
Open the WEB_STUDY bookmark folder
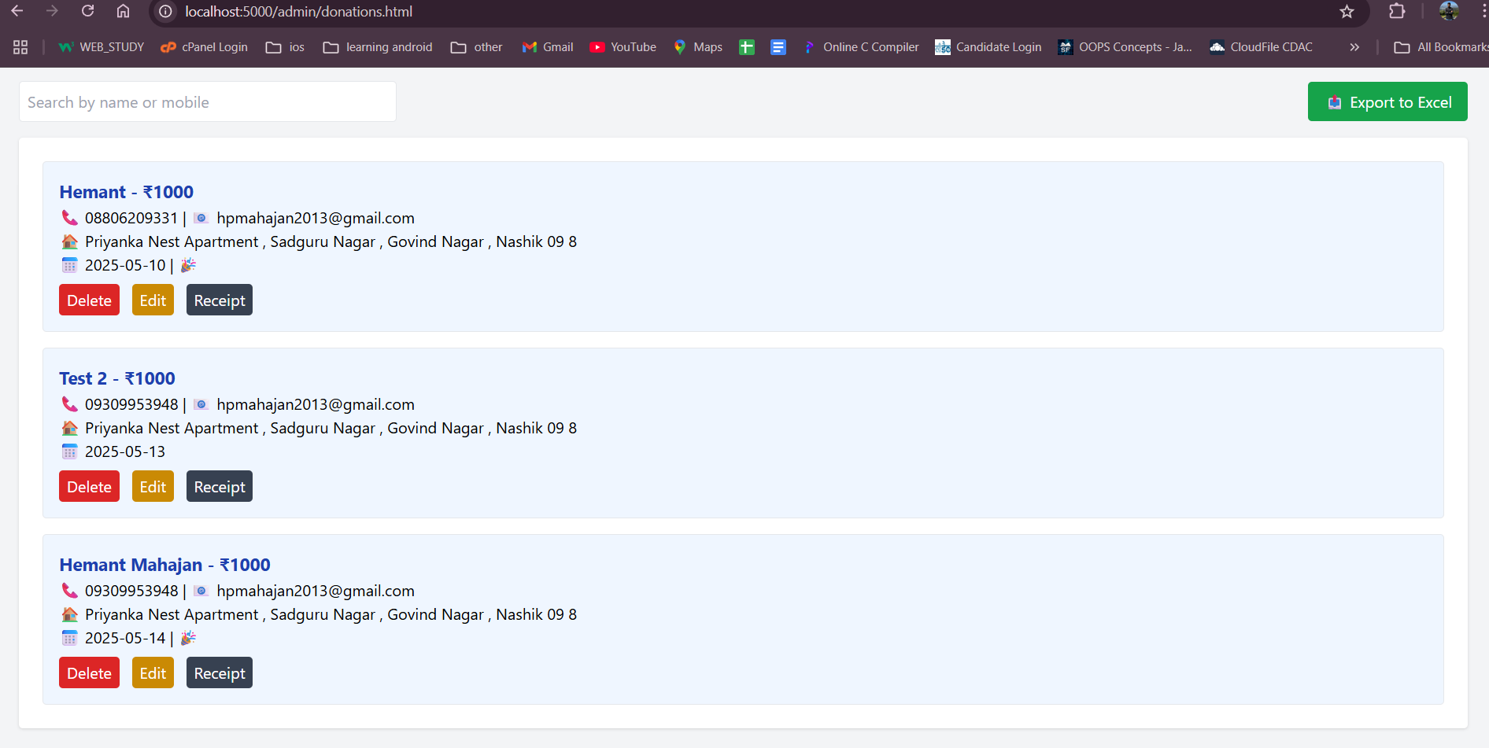(101, 46)
